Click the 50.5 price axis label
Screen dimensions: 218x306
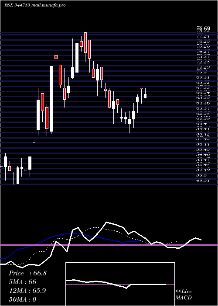coord(201,175)
